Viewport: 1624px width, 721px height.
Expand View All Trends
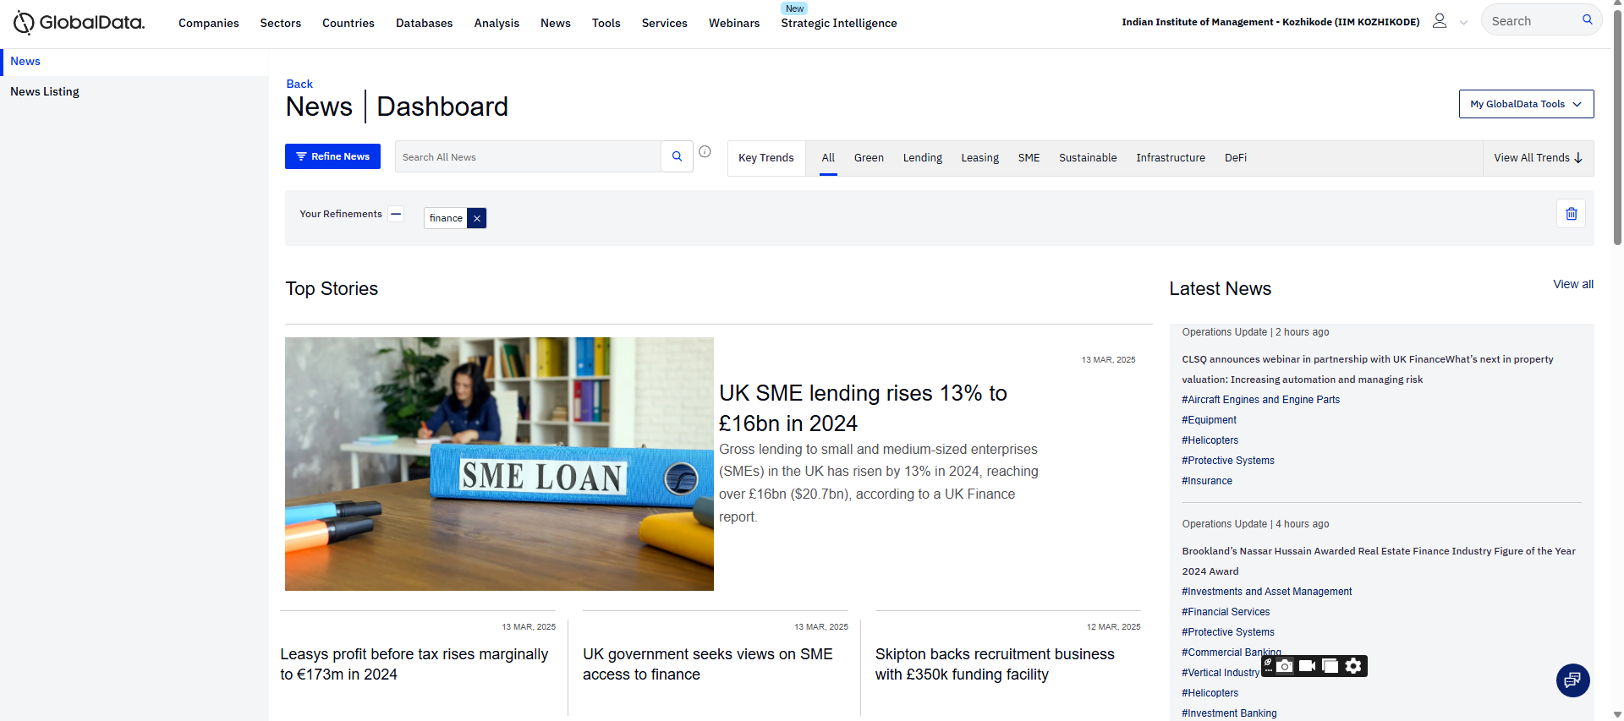pyautogui.click(x=1537, y=158)
